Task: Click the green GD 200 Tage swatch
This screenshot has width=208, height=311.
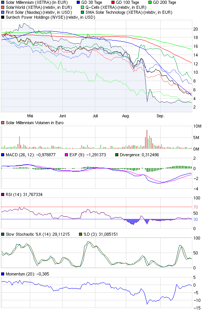Action: [150, 3]
